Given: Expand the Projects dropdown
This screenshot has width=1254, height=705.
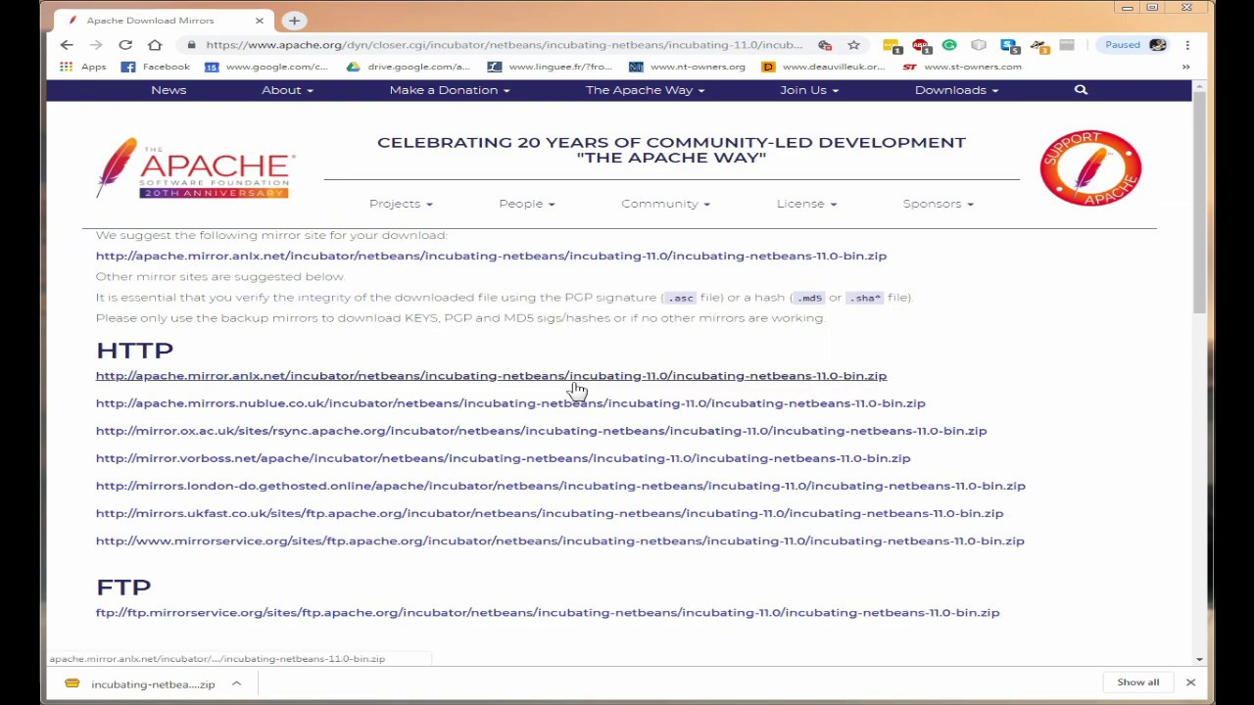Looking at the screenshot, I should click(401, 204).
